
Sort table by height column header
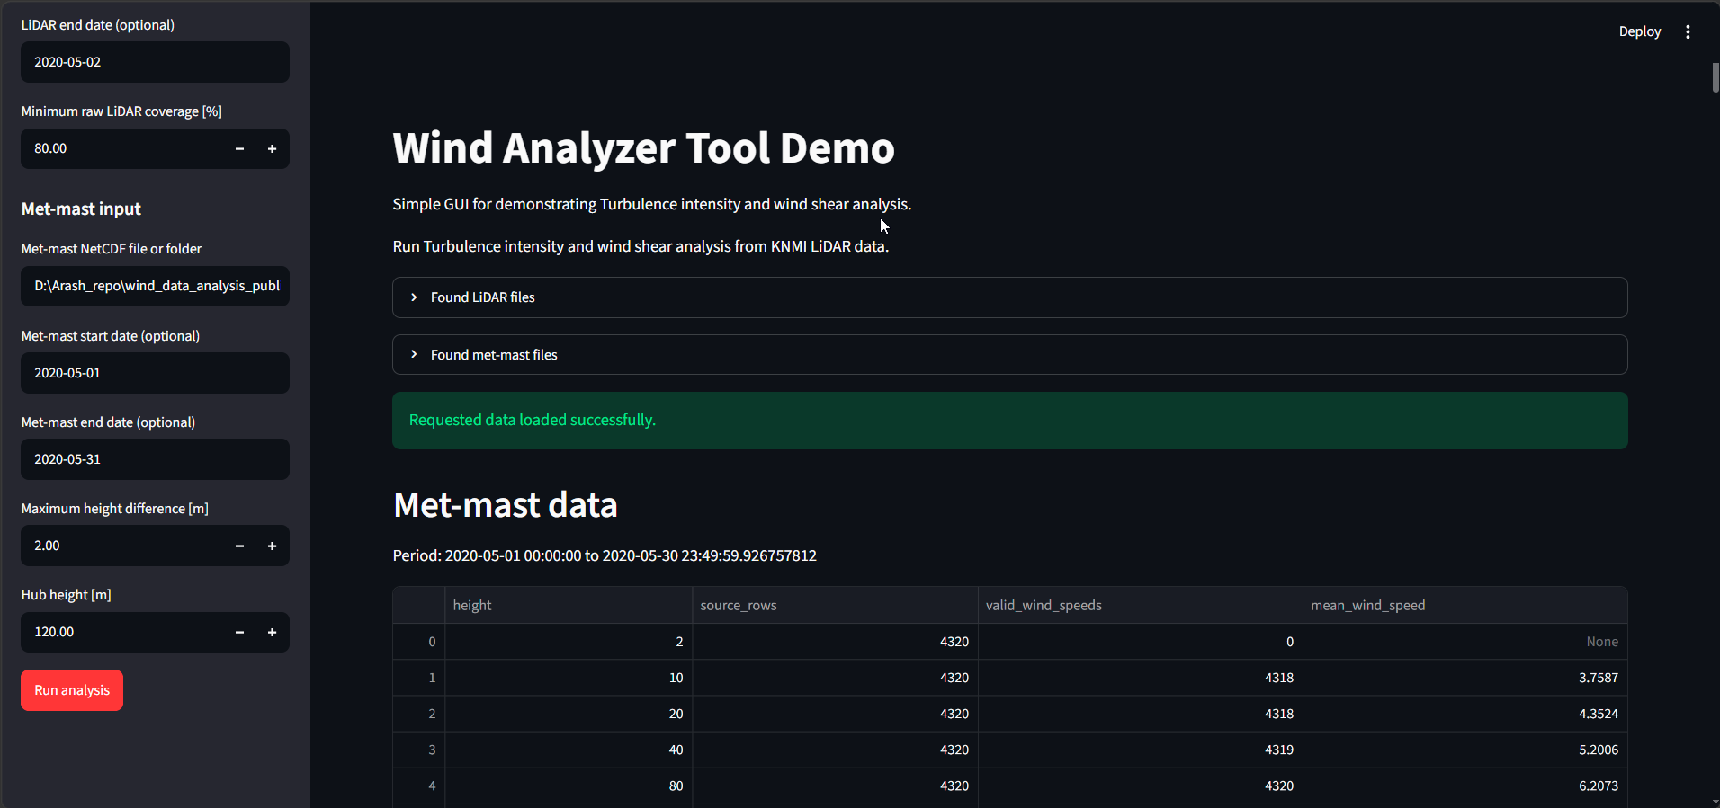(x=569, y=606)
